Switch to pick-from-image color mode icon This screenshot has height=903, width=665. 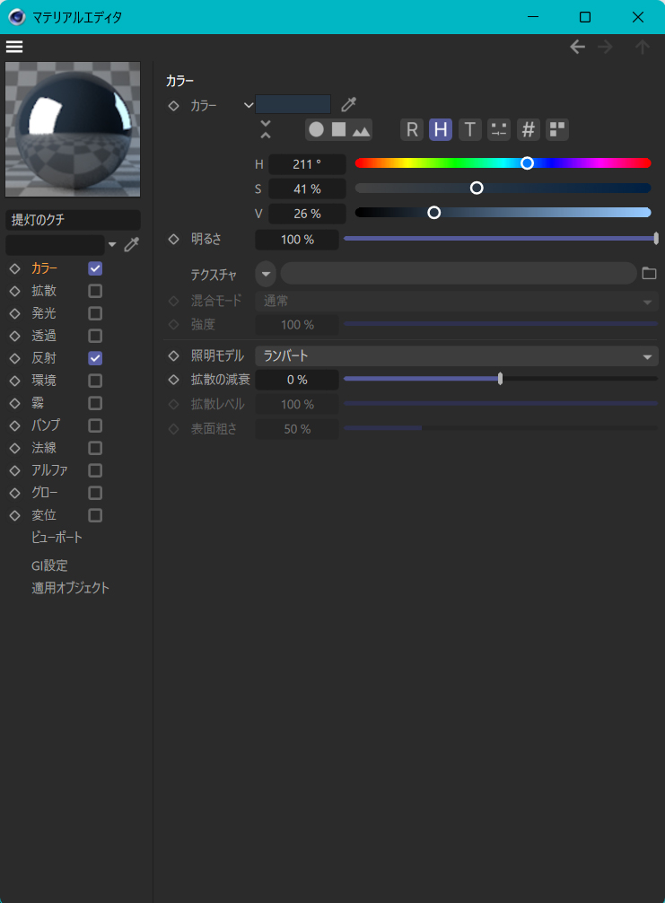coord(361,130)
